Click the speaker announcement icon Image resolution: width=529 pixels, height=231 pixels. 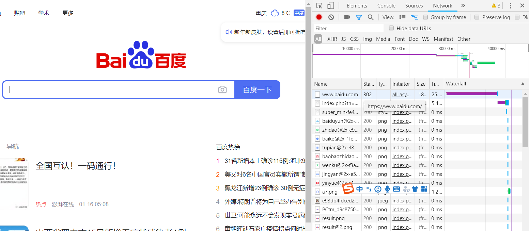(x=229, y=32)
